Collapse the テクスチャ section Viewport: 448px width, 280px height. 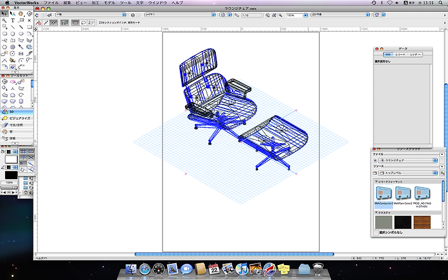click(376, 213)
